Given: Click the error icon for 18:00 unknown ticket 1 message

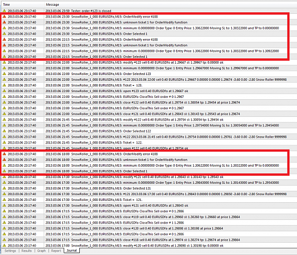Looking at the screenshot, I should 4,160.
